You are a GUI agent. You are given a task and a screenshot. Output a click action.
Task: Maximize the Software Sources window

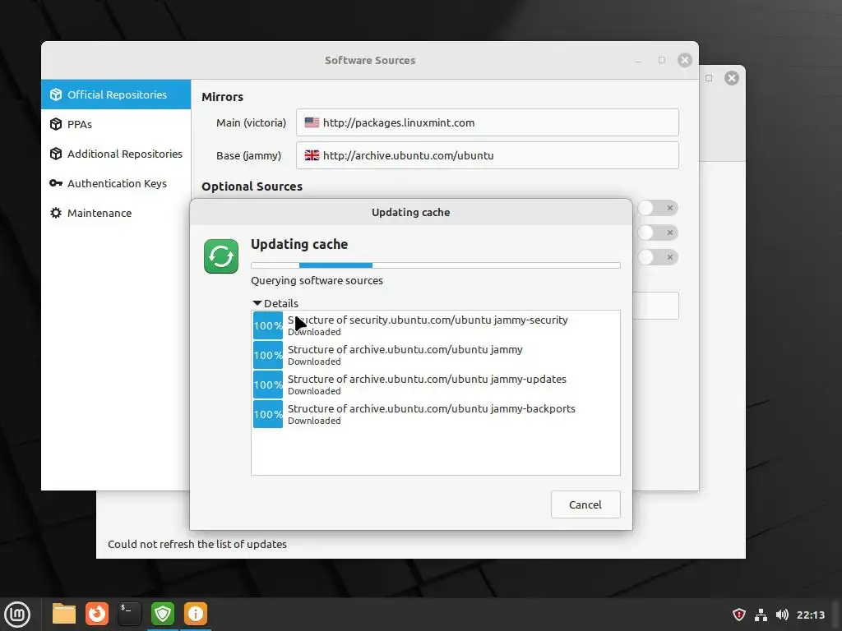click(x=662, y=60)
